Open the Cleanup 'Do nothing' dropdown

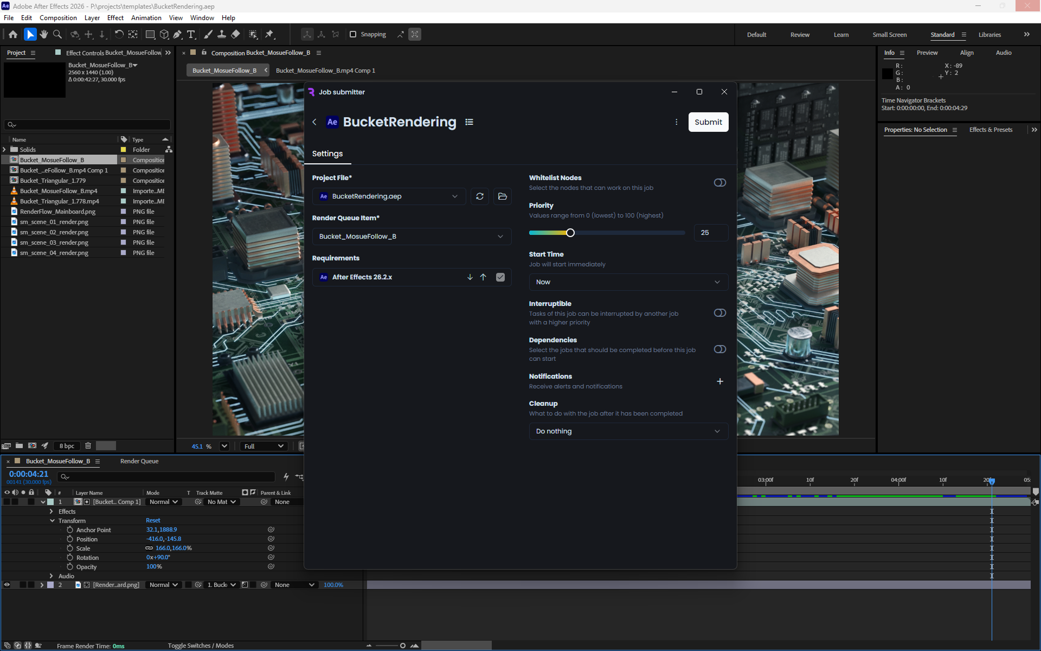628,431
